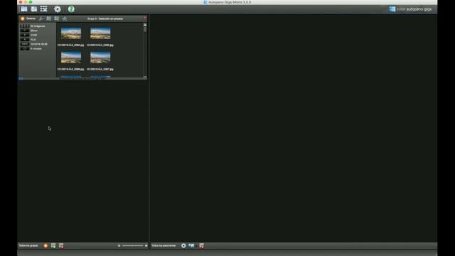
Task: Click the render gear icon beside Todos los panoramas
Action: pyautogui.click(x=183, y=245)
